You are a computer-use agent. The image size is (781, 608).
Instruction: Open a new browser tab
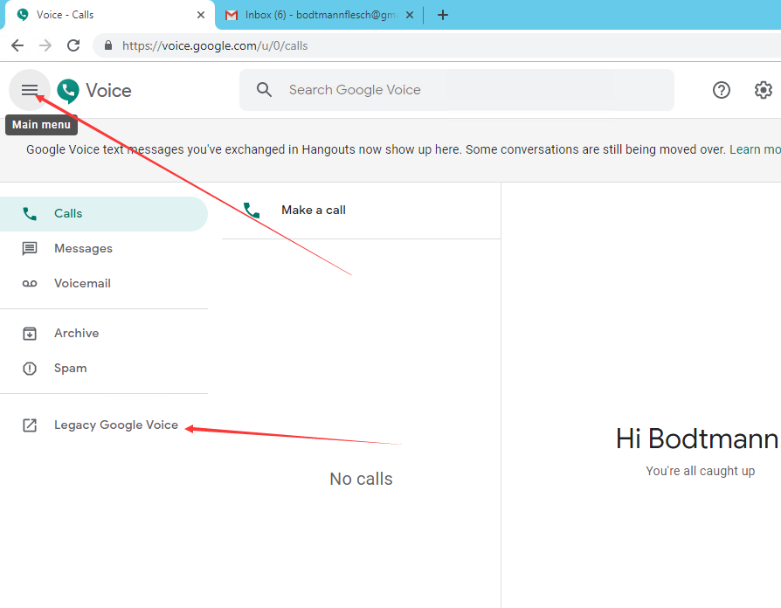coord(443,15)
